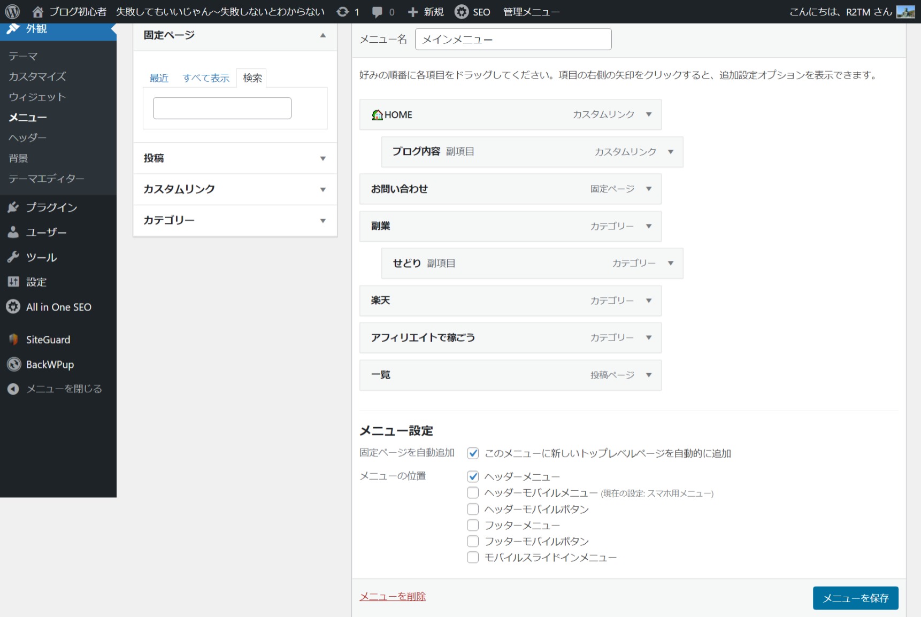Open comments via speech bubble icon

378,12
